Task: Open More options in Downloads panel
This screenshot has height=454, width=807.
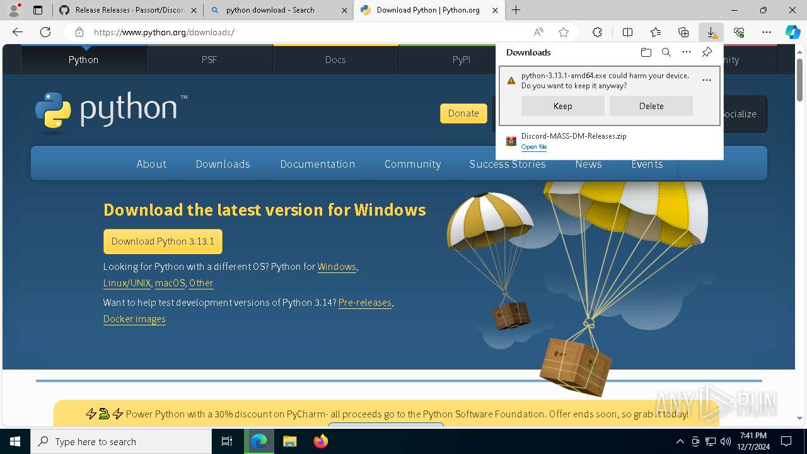Action: [x=687, y=52]
